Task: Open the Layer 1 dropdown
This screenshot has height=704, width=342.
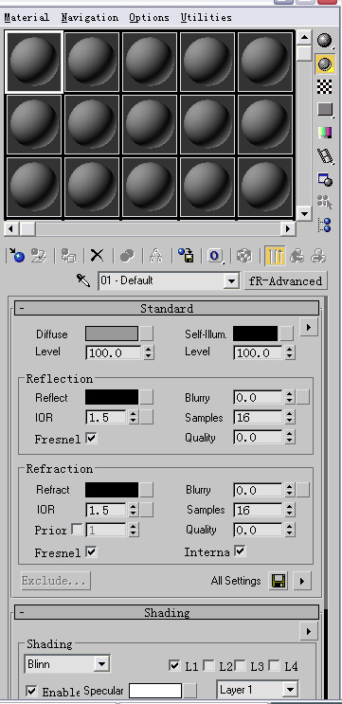Action: click(258, 689)
